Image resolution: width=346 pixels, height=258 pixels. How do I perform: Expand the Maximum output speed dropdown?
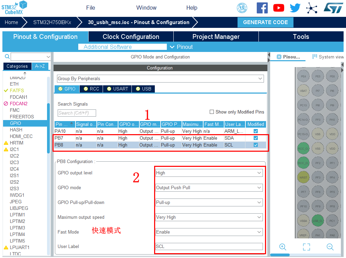pos(209,217)
